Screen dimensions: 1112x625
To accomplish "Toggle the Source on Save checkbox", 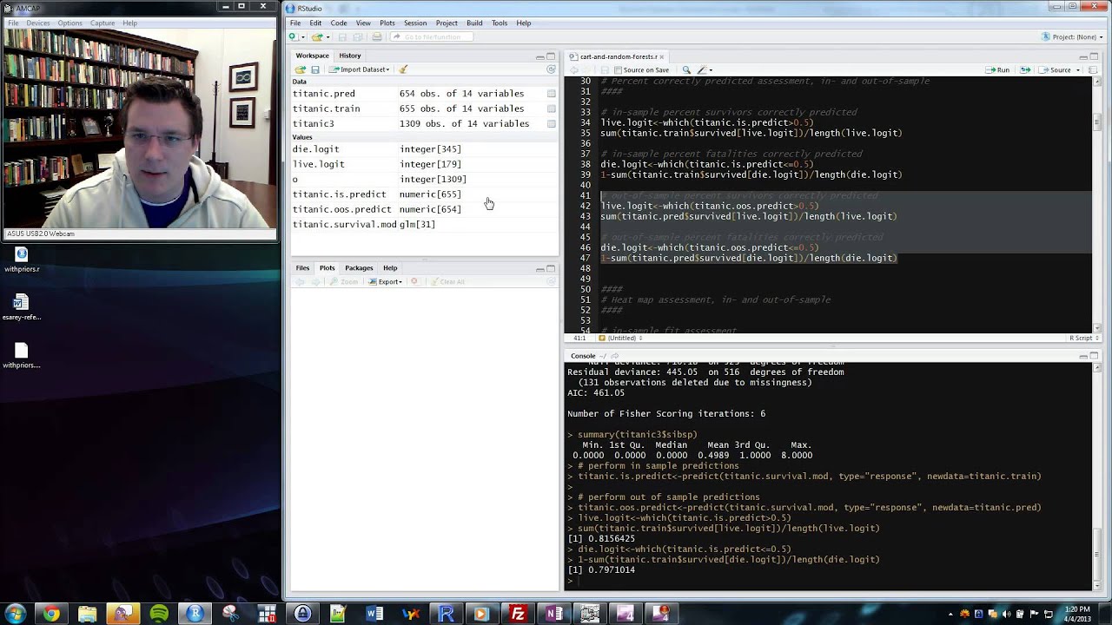I will tap(617, 69).
